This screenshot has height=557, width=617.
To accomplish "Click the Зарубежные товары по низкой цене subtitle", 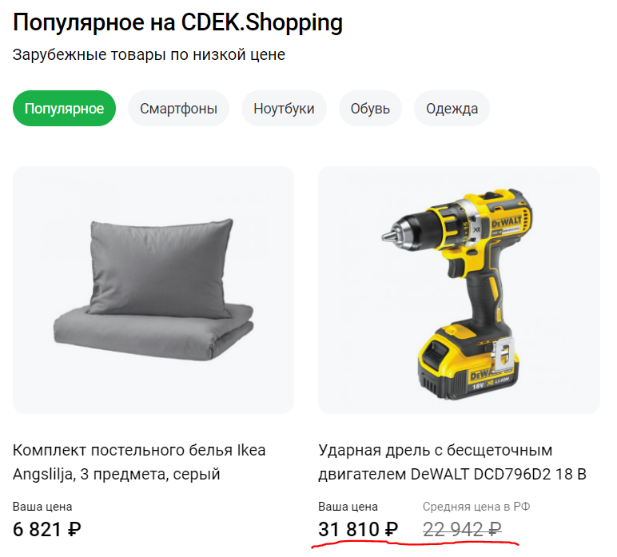I will (149, 54).
